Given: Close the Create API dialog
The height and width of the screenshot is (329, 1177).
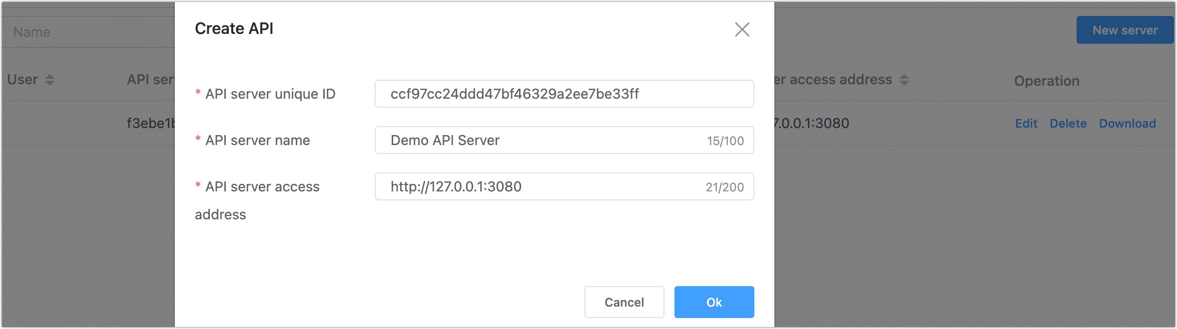Looking at the screenshot, I should [742, 29].
